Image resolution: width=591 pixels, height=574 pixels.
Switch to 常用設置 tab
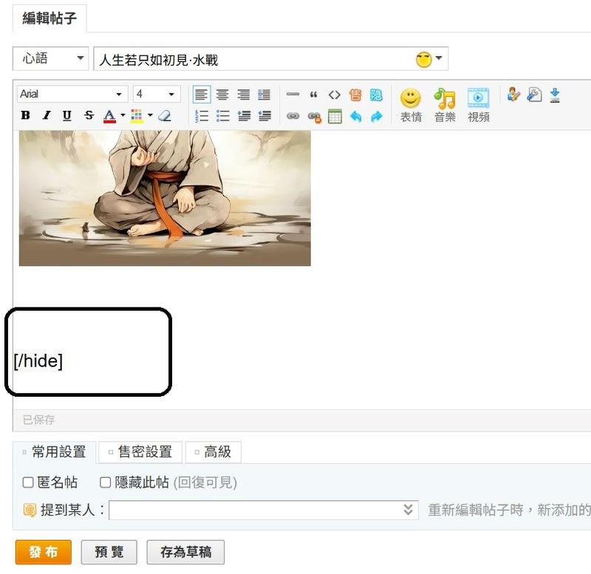[54, 451]
